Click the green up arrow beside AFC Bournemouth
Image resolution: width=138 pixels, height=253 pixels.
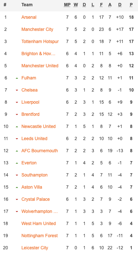click(x=17, y=151)
